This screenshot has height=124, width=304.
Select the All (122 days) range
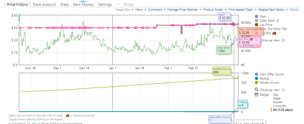click(283, 110)
